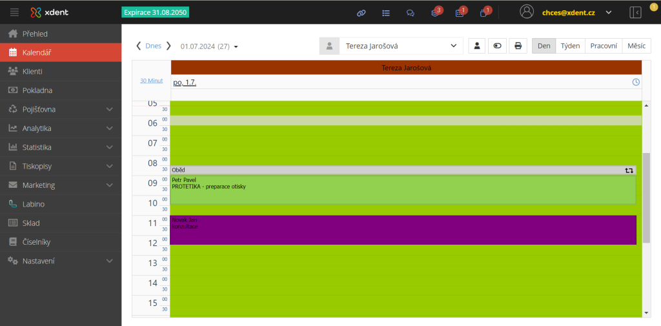
Task: Open the list icon in top bar
Action: click(x=385, y=12)
